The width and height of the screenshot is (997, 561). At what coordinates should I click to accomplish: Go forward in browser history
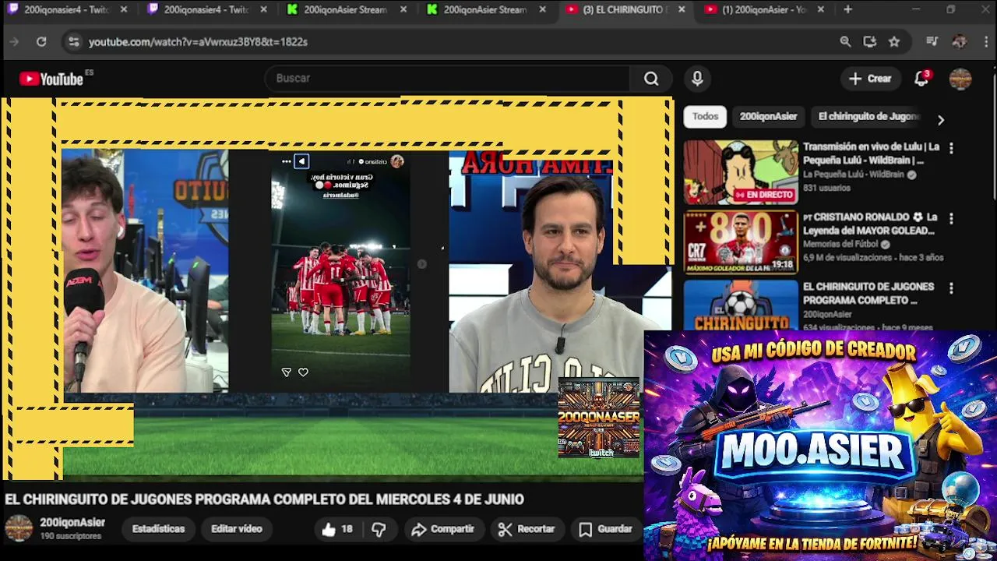[13, 42]
